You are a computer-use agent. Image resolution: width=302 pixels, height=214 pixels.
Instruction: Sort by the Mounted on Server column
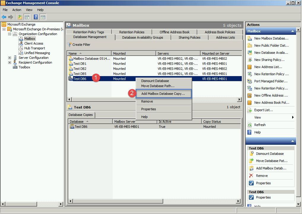[221, 53]
